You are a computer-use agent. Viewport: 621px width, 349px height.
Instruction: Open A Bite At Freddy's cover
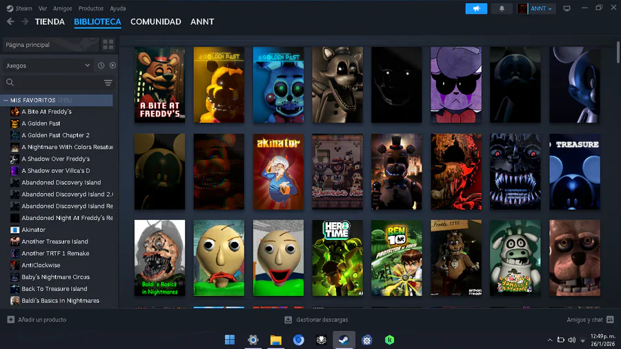[159, 85]
